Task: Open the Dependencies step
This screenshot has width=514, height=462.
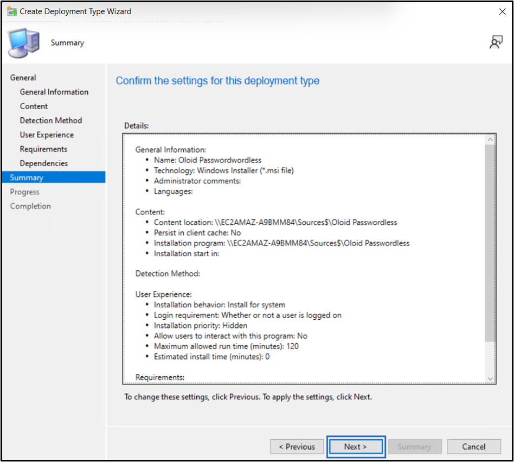Action: point(43,163)
